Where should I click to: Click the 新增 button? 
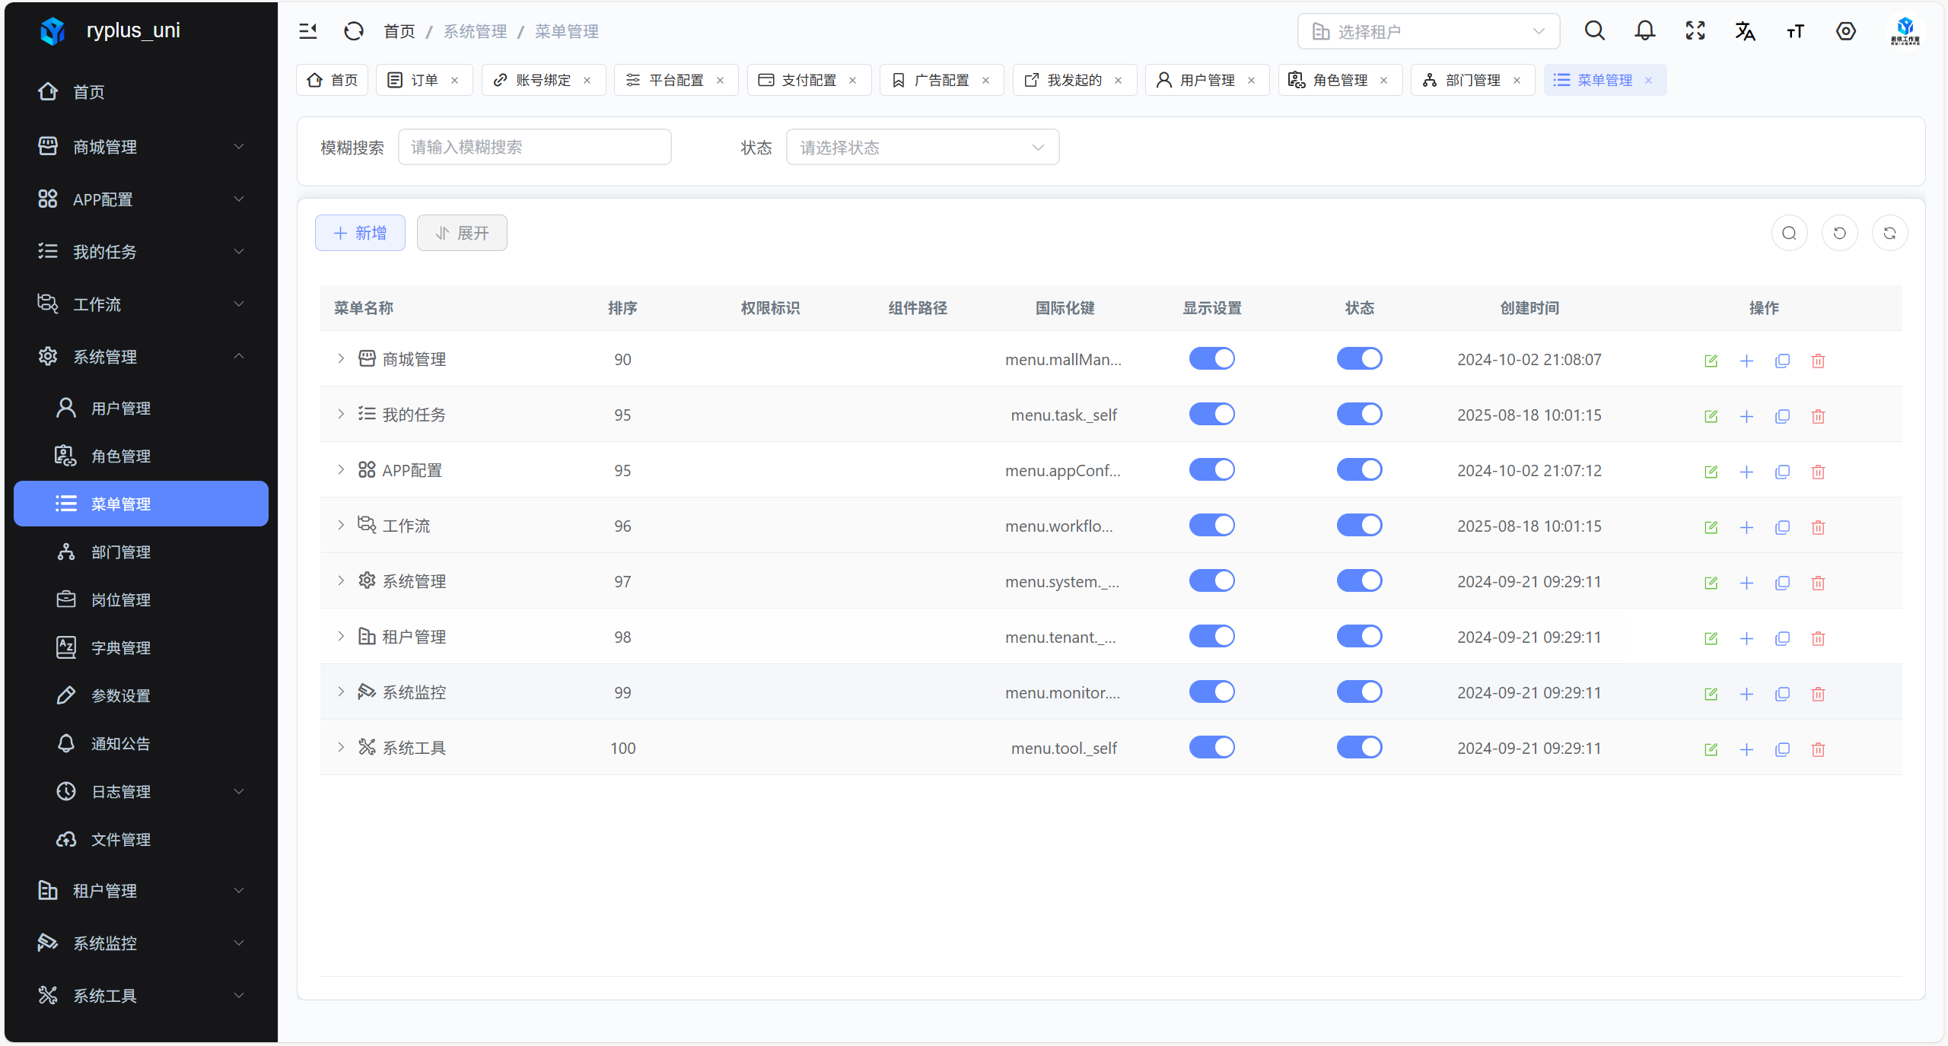tap(360, 233)
